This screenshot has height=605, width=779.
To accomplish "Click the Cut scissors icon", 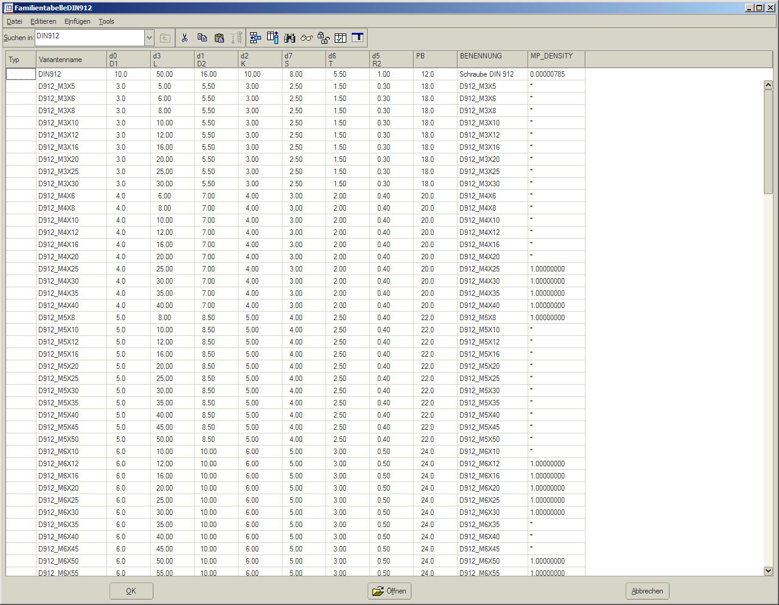I will tap(184, 38).
